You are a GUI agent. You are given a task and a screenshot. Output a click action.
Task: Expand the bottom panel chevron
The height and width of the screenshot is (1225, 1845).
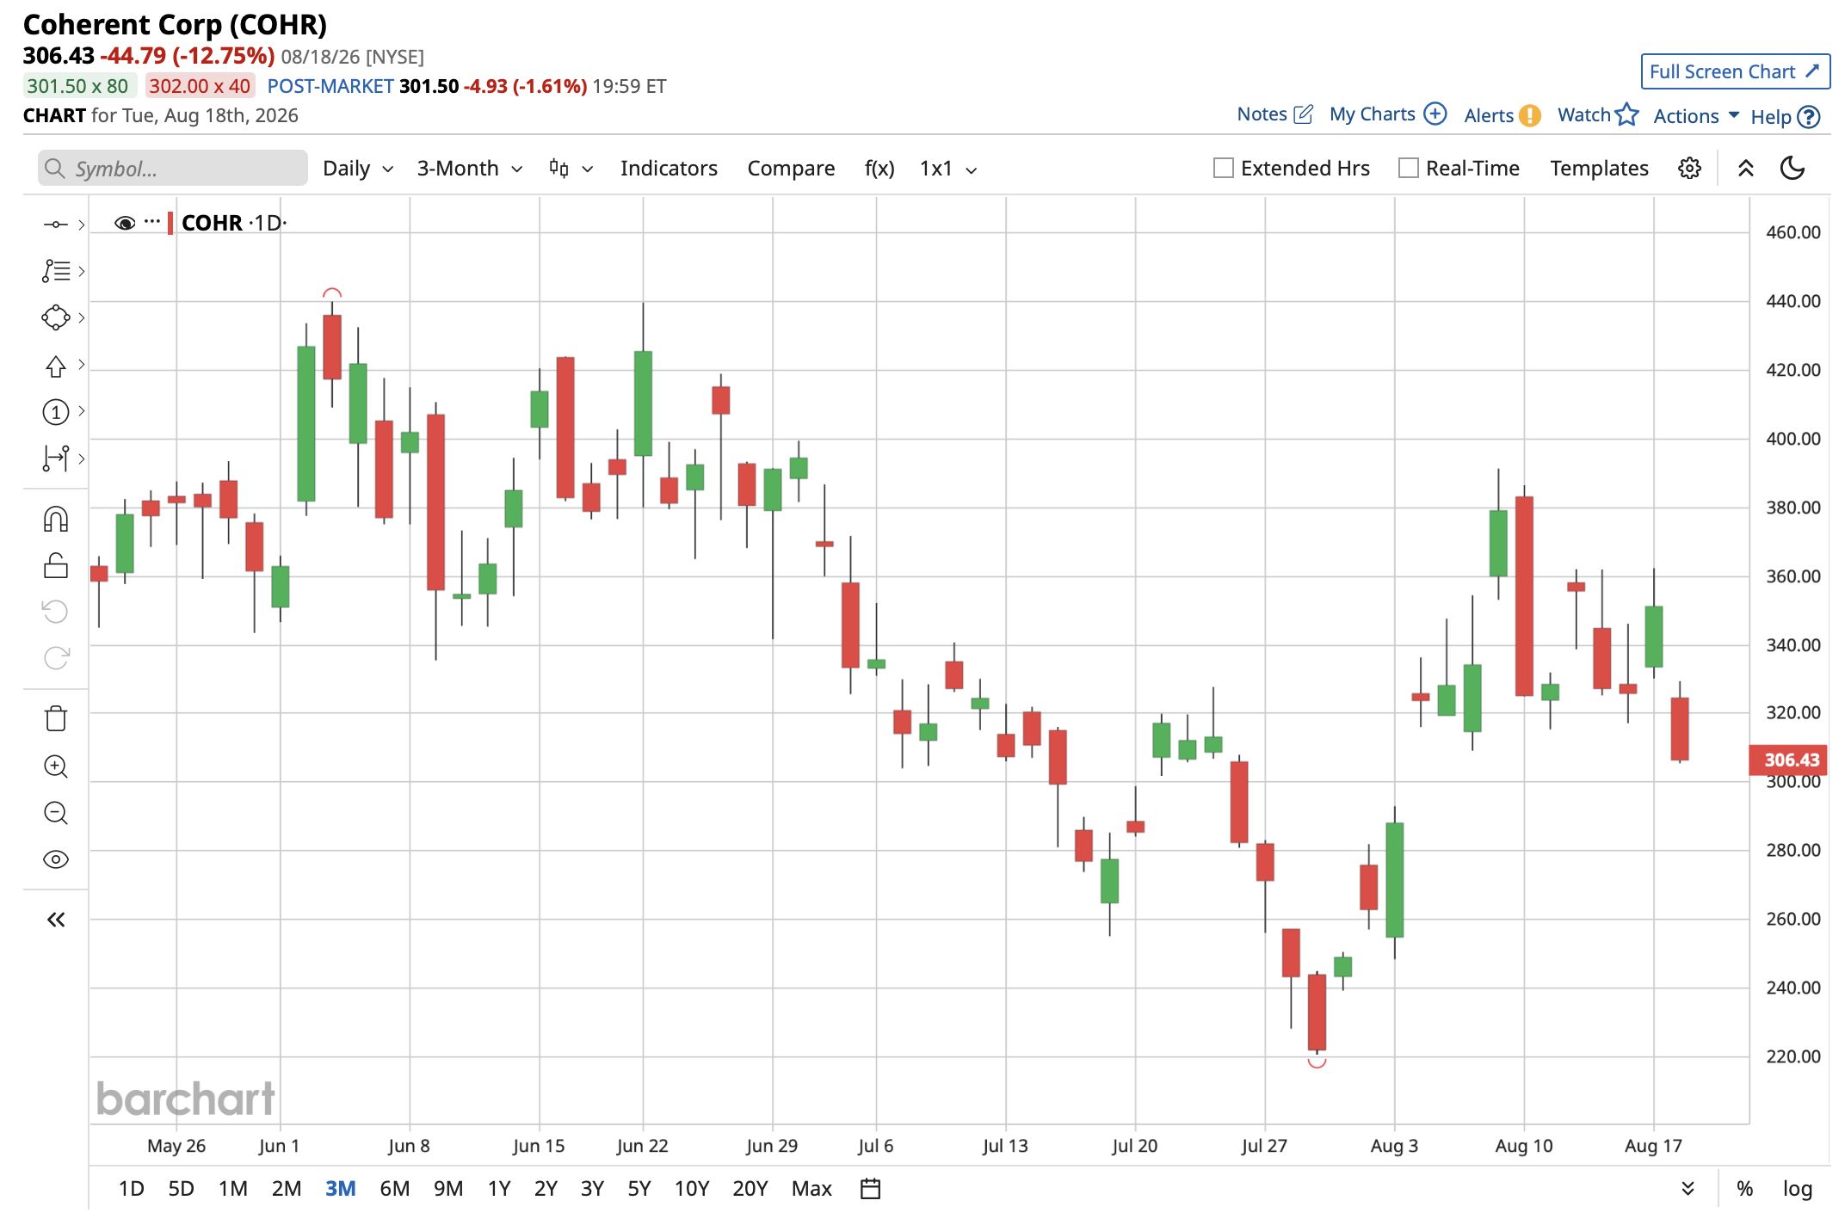tap(1688, 1189)
